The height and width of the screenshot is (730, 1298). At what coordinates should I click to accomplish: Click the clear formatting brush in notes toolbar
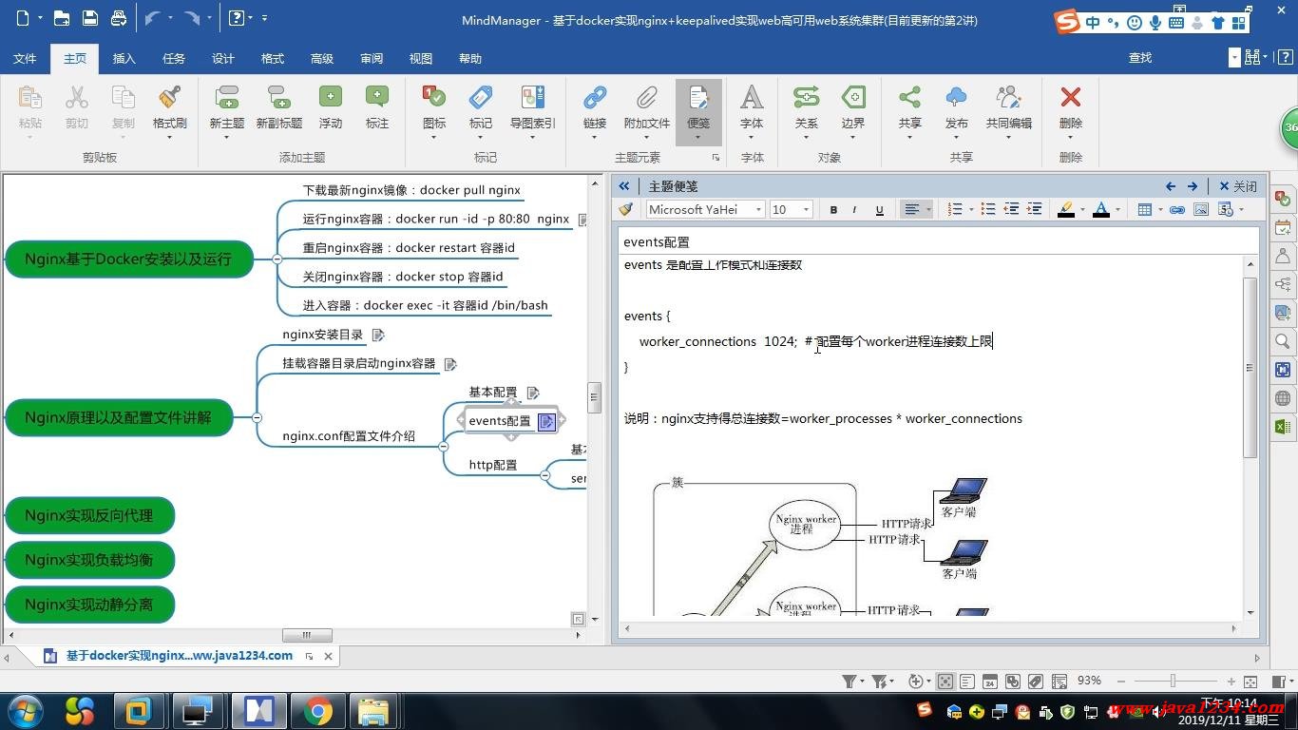[625, 210]
